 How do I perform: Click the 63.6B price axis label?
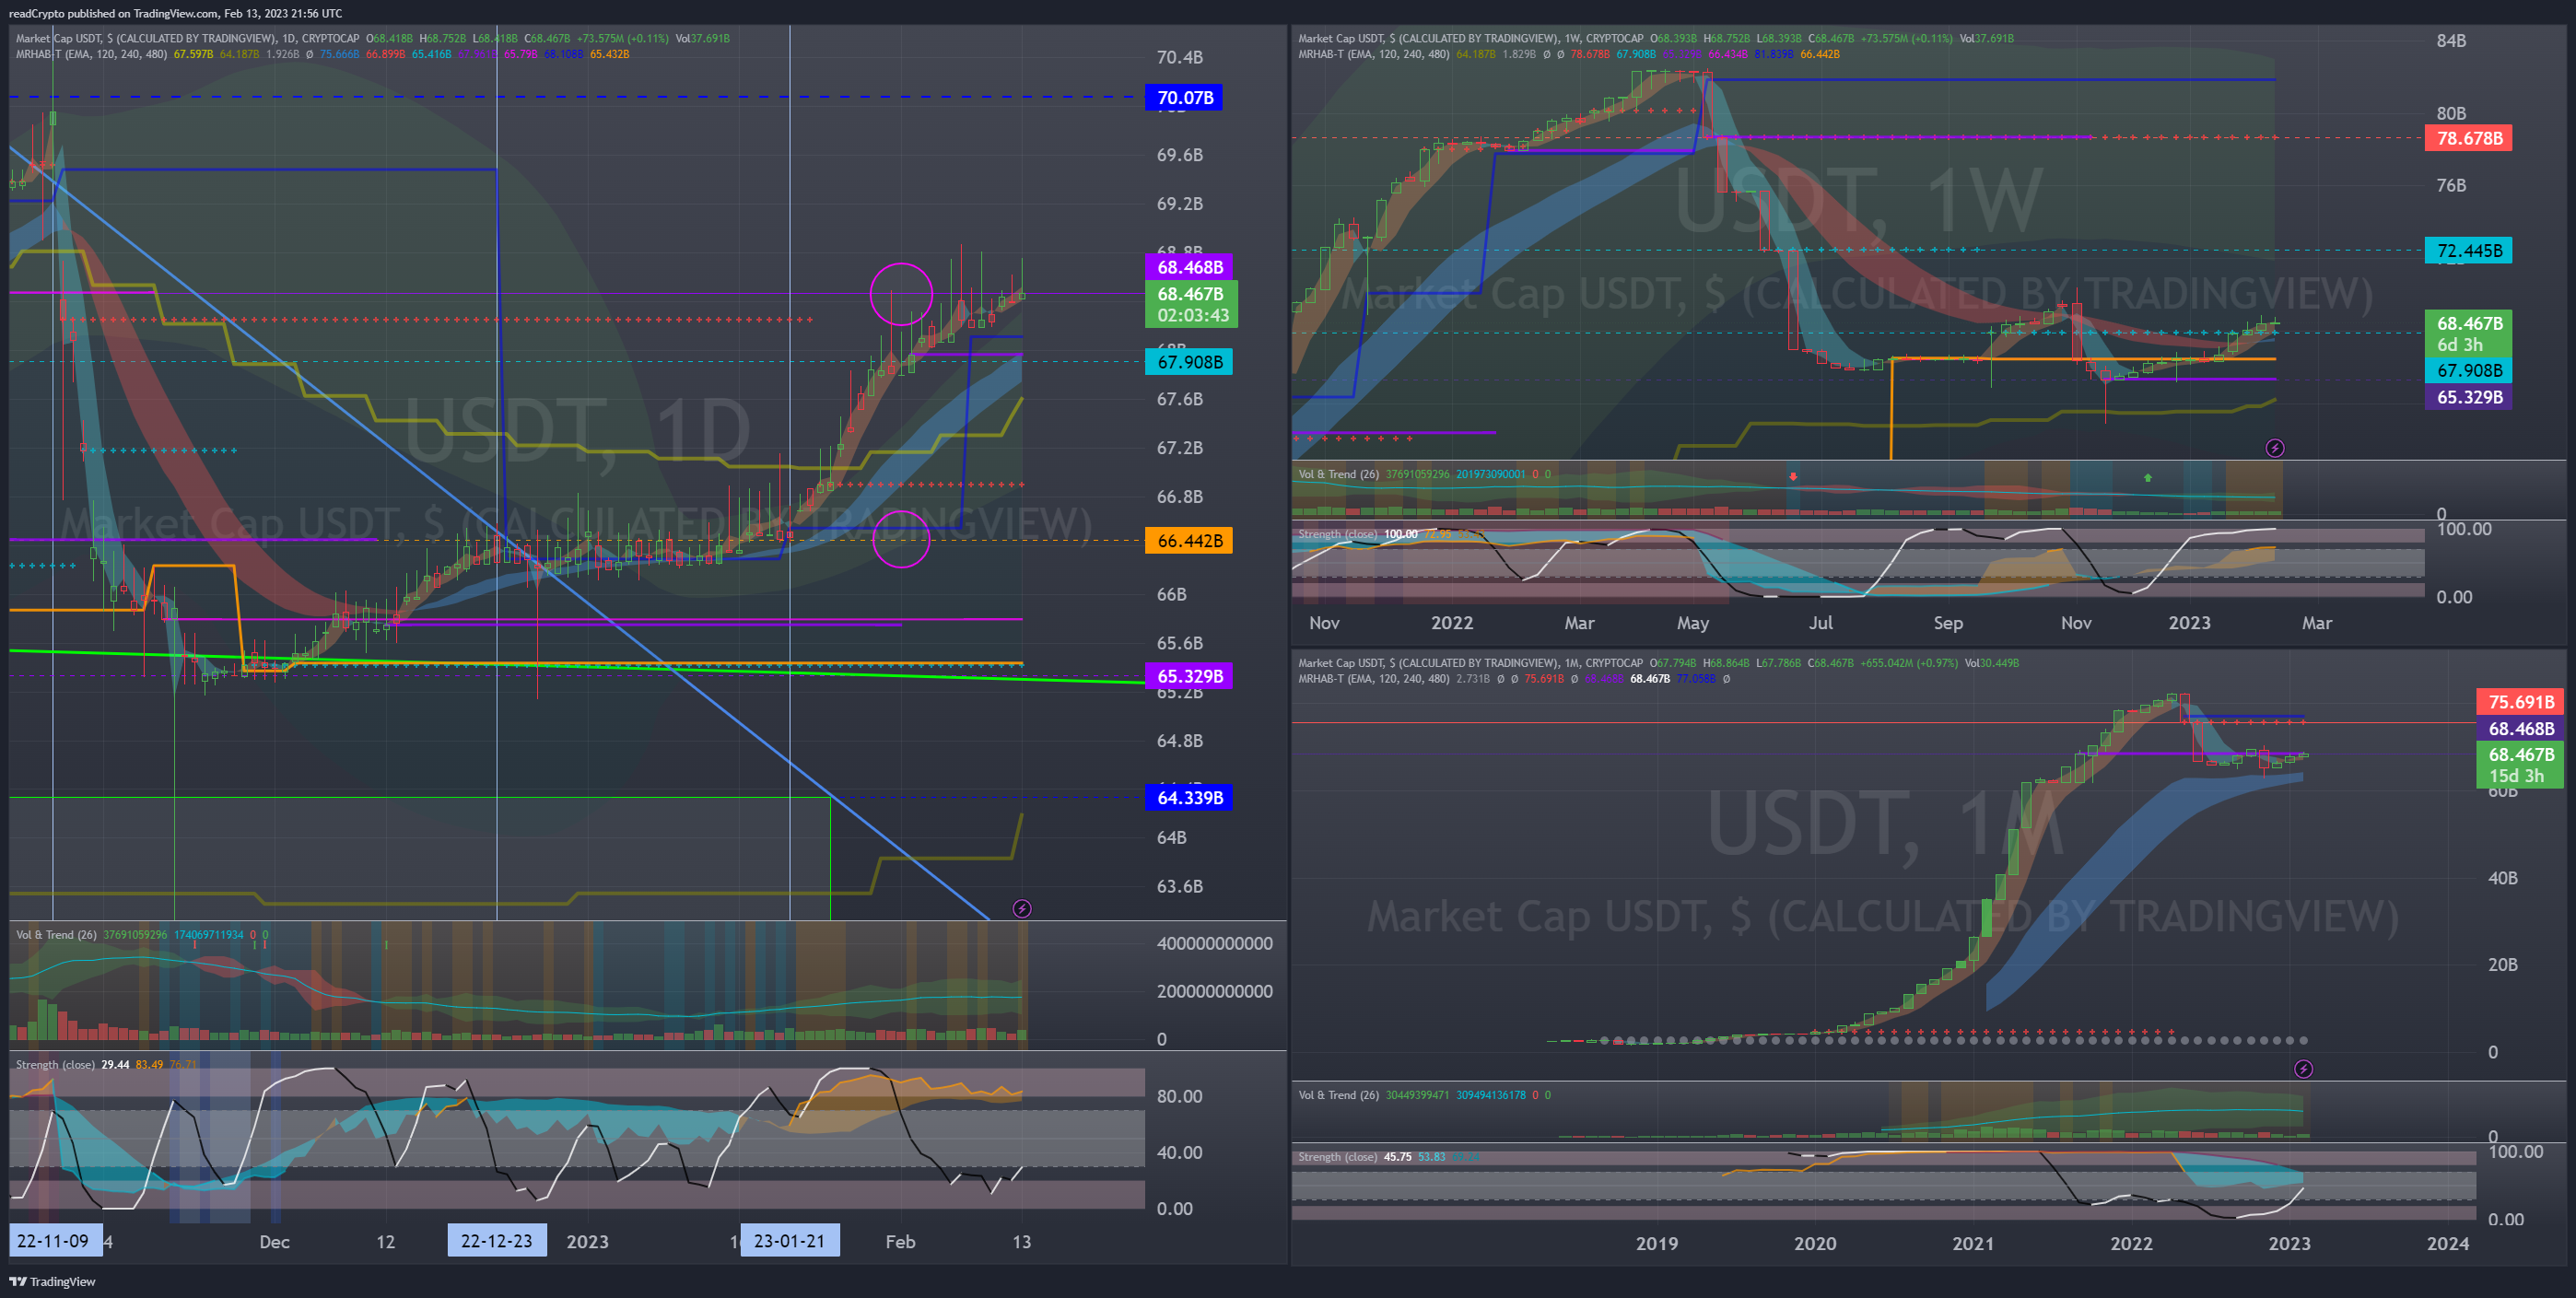[x=1179, y=886]
